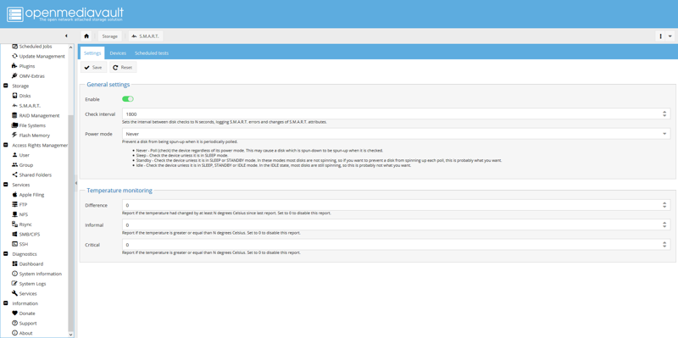
Task: Click the sidebar scroll-down arrow
Action: coord(71,335)
